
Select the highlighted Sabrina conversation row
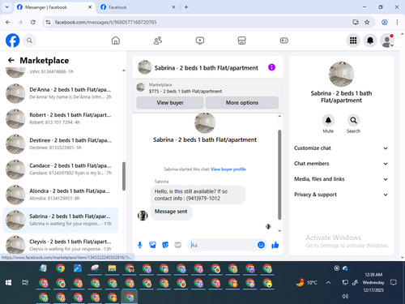(61, 220)
